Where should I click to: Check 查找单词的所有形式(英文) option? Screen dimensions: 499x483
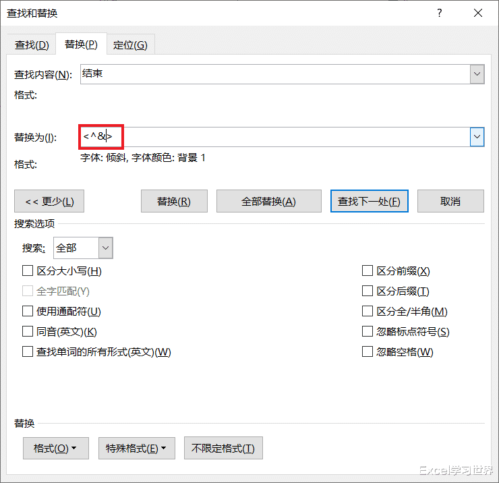pyautogui.click(x=28, y=352)
